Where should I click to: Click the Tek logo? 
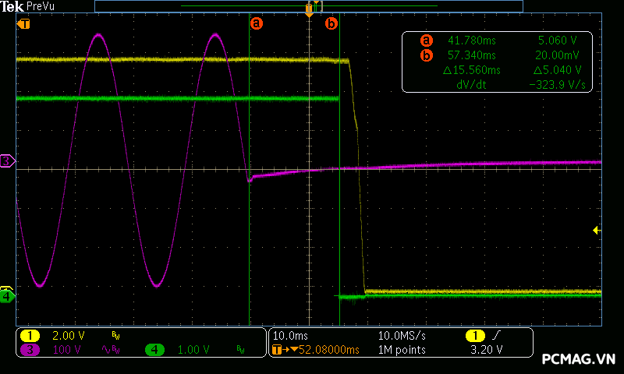pos(13,6)
